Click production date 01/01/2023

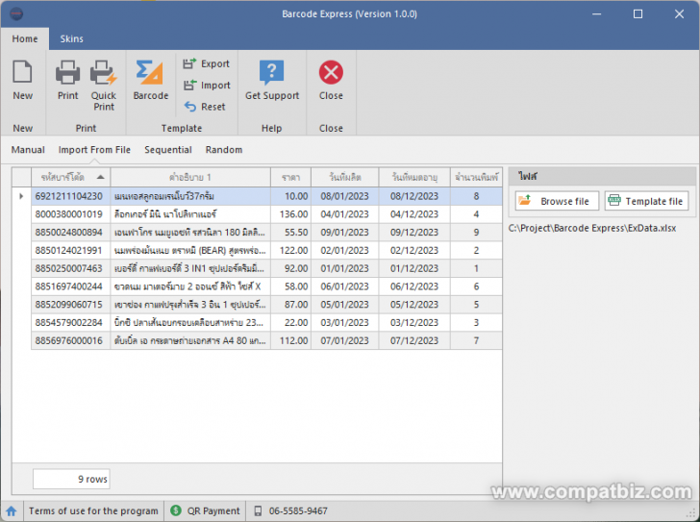pos(344,268)
